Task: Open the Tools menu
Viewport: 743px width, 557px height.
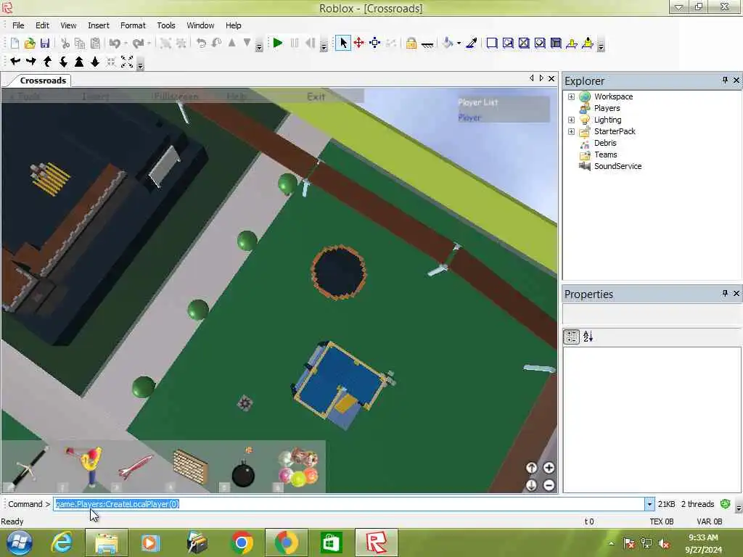Action: click(x=166, y=25)
